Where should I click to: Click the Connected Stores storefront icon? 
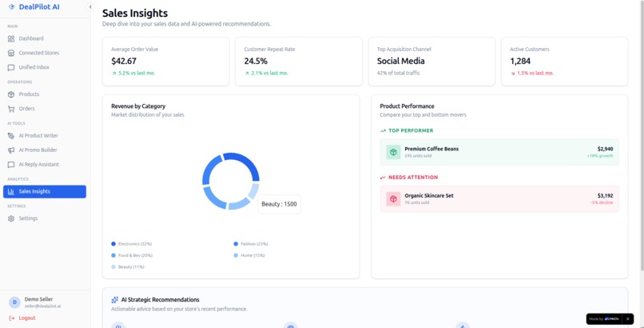[x=11, y=53]
